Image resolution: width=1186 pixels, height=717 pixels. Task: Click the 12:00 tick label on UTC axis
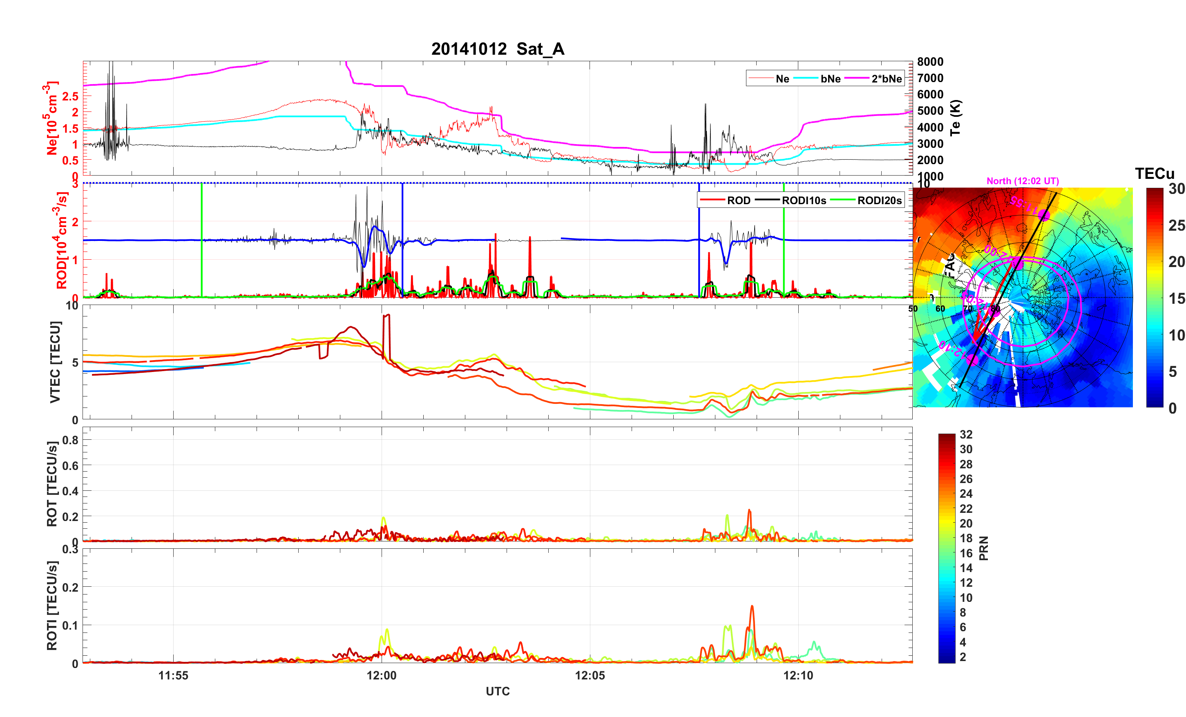point(381,675)
